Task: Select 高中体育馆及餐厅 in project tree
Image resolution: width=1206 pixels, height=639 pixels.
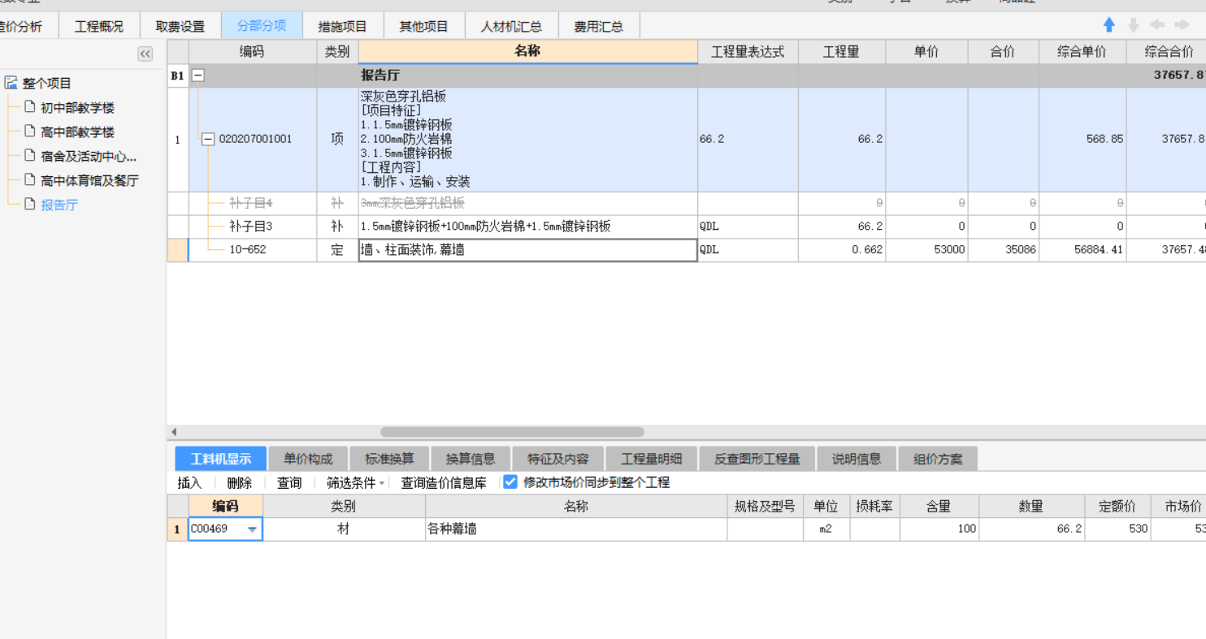Action: tap(89, 180)
